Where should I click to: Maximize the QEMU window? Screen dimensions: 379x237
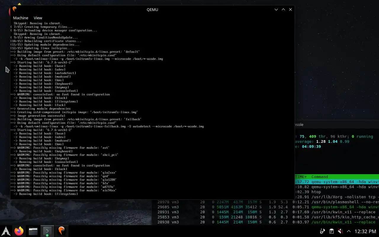pyautogui.click(x=283, y=9)
